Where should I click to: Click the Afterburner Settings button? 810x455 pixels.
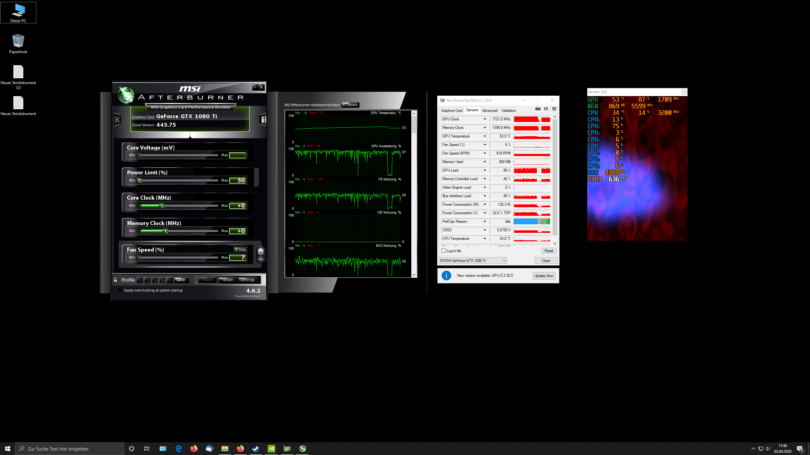tap(247, 280)
